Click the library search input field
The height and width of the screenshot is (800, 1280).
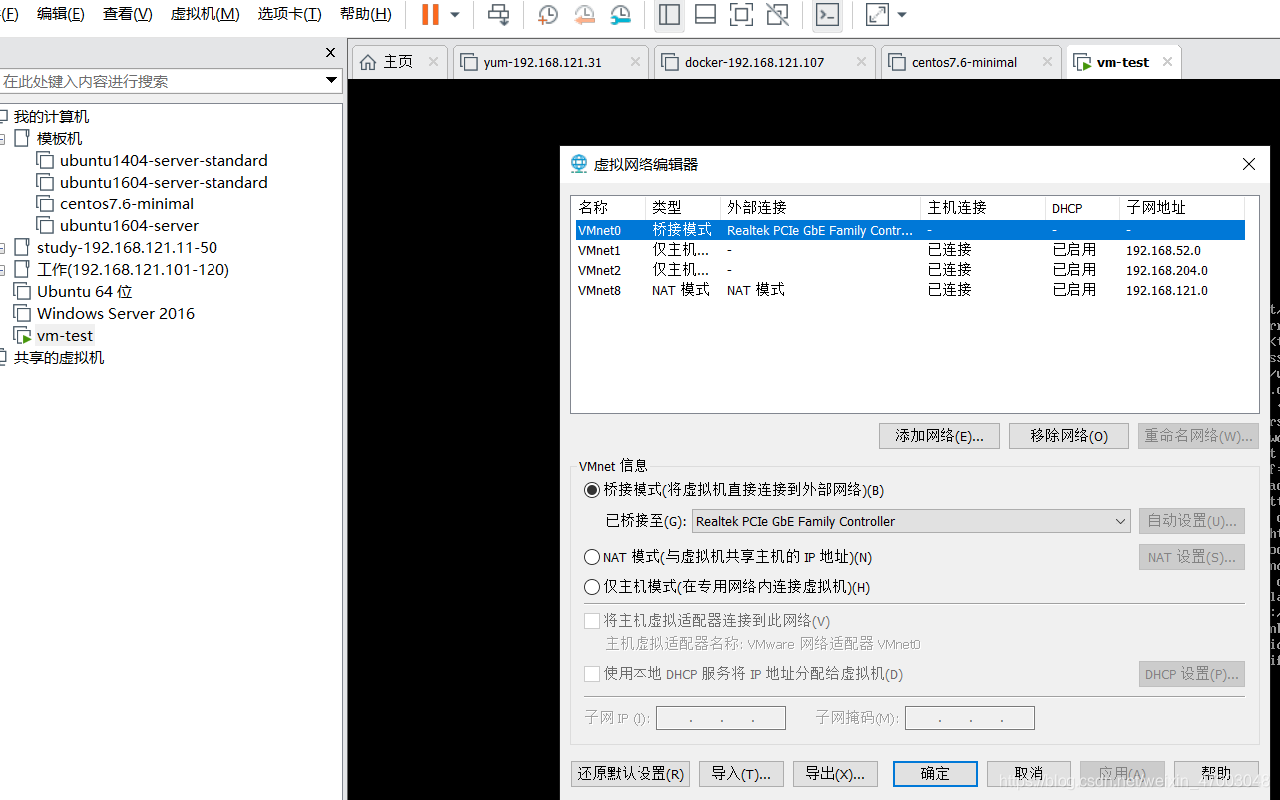point(162,81)
